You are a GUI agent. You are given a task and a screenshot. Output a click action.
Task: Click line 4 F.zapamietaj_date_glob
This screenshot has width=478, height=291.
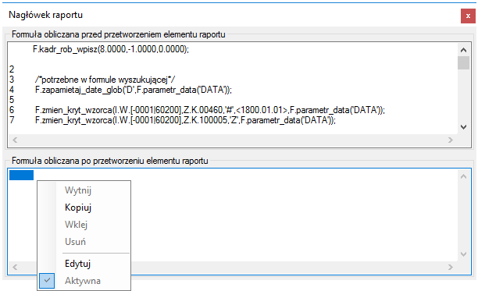134,90
